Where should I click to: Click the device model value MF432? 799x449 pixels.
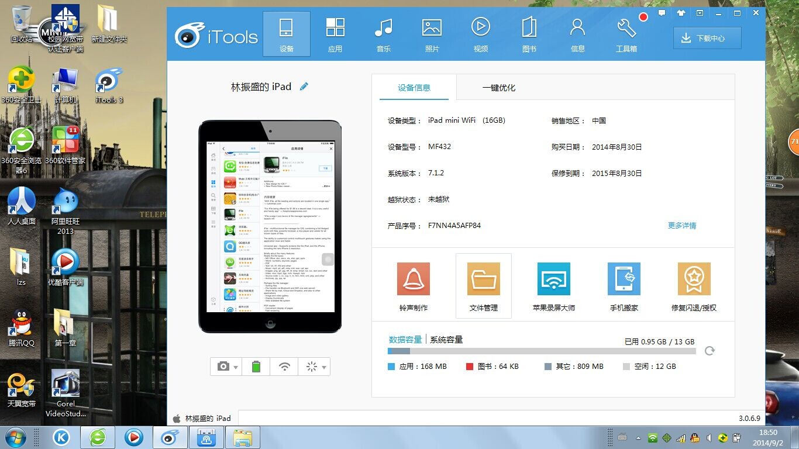440,147
